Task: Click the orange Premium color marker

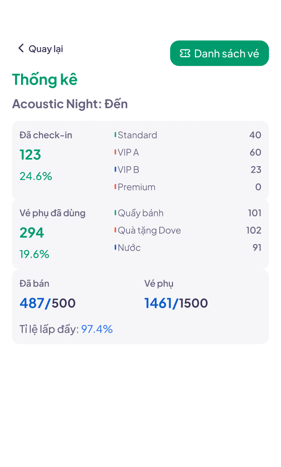Action: coord(115,187)
